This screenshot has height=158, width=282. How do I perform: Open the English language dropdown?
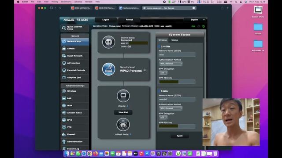click(196, 20)
